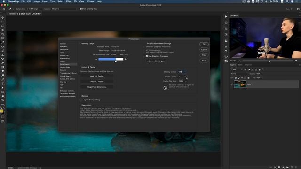Select the Move tool
301x169 pixels.
coord(3,18)
